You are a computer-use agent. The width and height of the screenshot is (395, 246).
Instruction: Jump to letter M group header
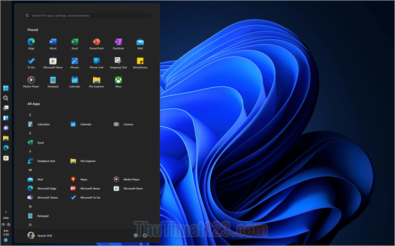tap(30, 170)
